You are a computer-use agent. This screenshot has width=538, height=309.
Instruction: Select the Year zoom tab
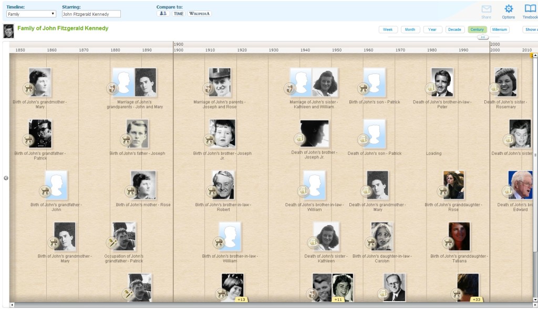[x=432, y=30]
